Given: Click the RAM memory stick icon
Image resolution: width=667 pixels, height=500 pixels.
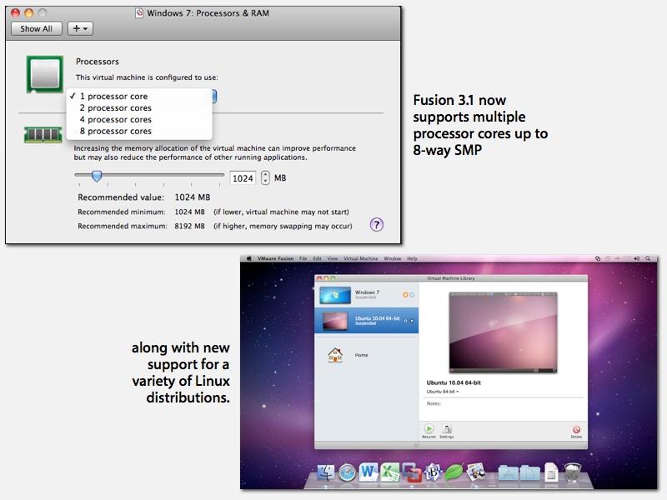Looking at the screenshot, I should click(x=43, y=135).
